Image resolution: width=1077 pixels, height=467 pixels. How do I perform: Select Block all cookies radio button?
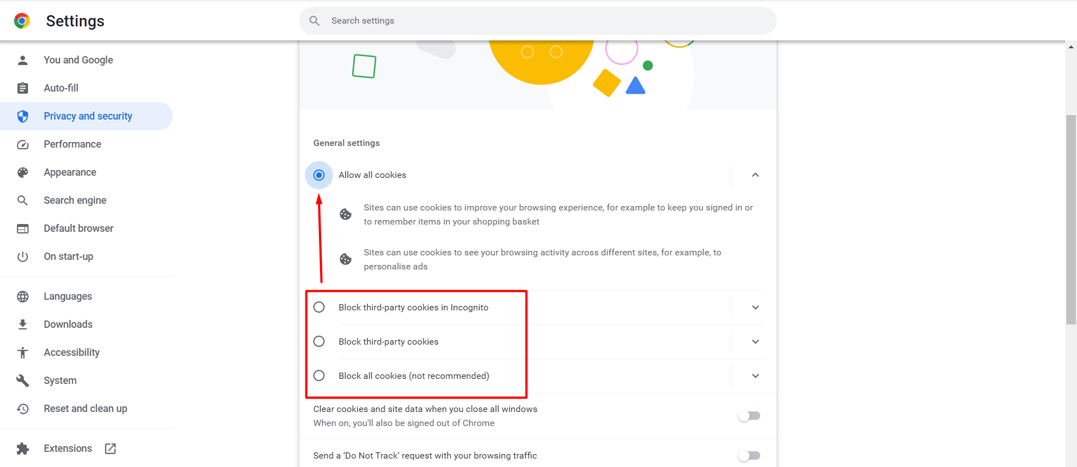[x=319, y=376]
